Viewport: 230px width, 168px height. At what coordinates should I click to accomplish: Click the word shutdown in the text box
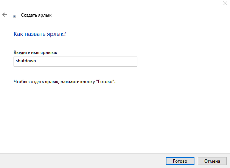[25, 62]
